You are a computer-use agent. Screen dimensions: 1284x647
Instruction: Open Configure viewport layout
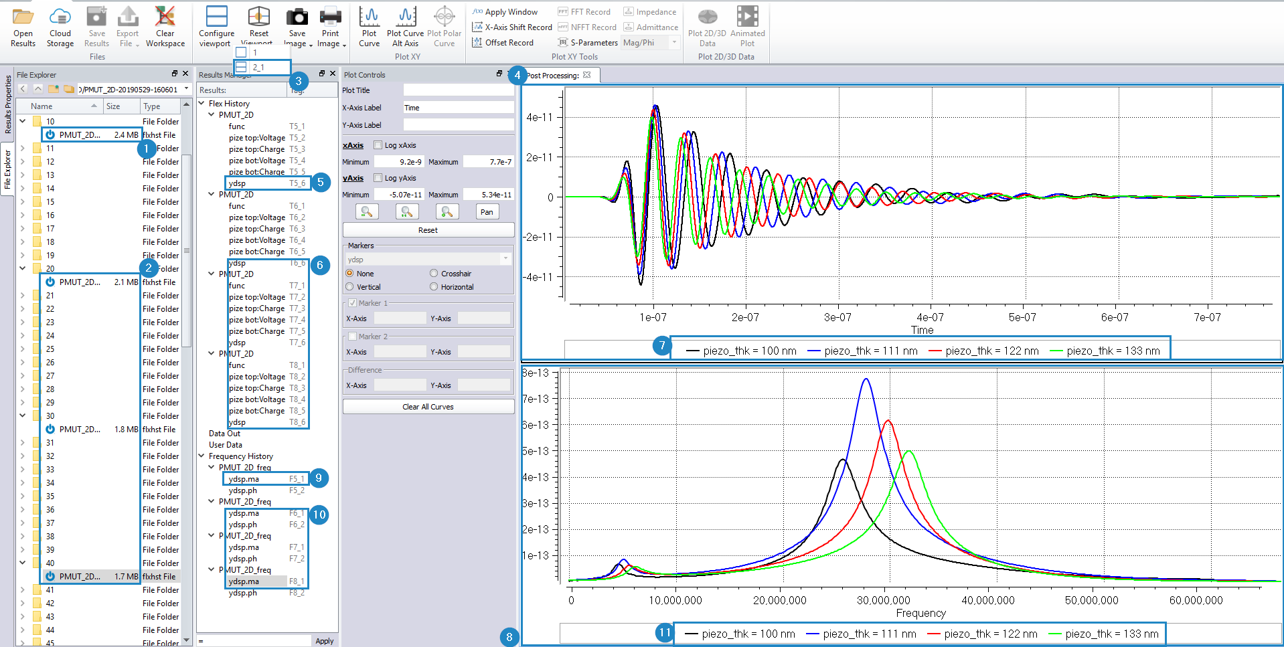click(x=216, y=27)
